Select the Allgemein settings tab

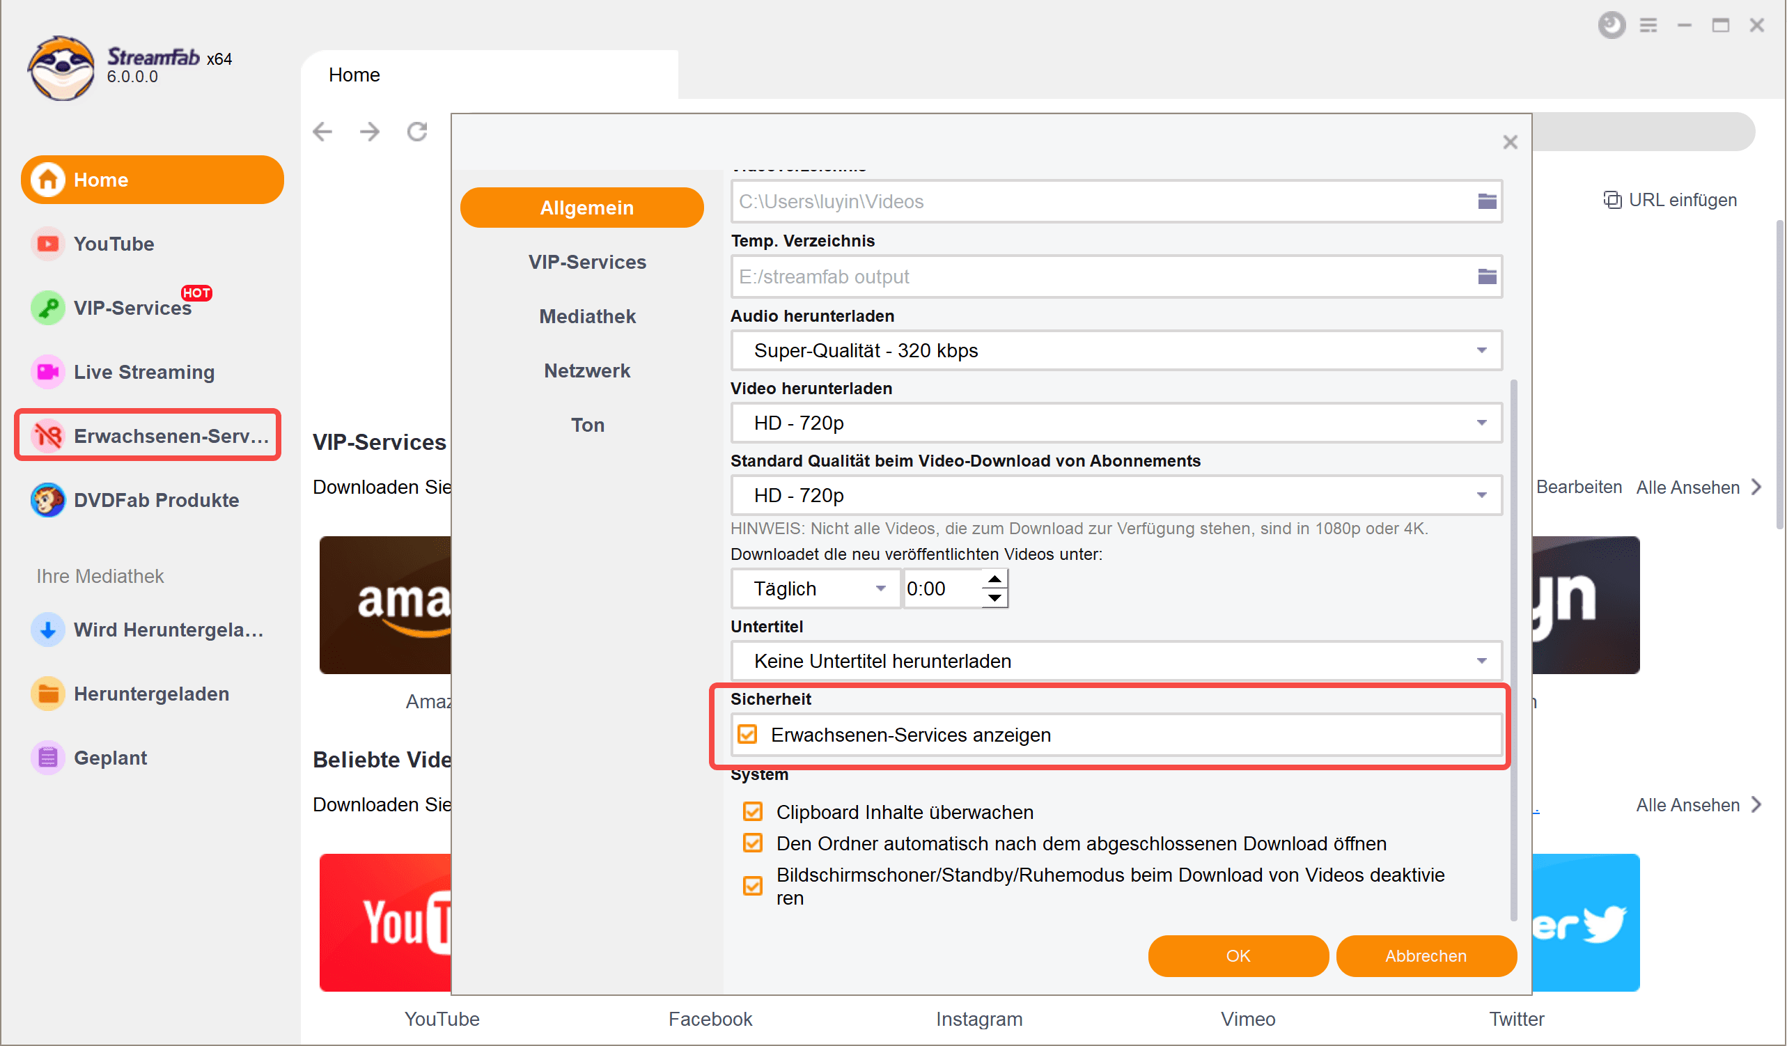tap(582, 208)
